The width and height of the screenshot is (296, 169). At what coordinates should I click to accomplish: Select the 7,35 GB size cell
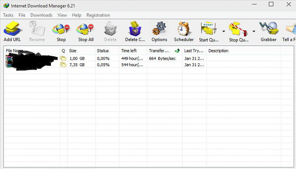(77, 65)
